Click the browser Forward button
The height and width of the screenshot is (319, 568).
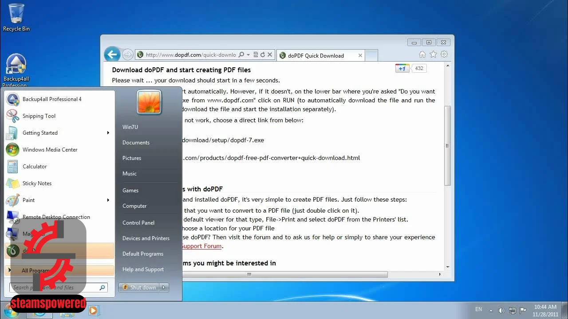pyautogui.click(x=127, y=54)
